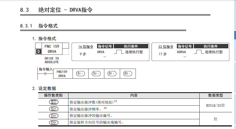The height and width of the screenshot is (129, 236).
Task: Click the S1 operand symbol in ladder diagram
Action: 81,73
